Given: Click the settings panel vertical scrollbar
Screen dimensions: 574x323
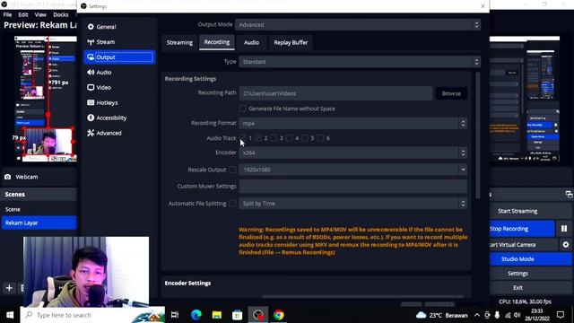Looking at the screenshot, I should [477, 135].
